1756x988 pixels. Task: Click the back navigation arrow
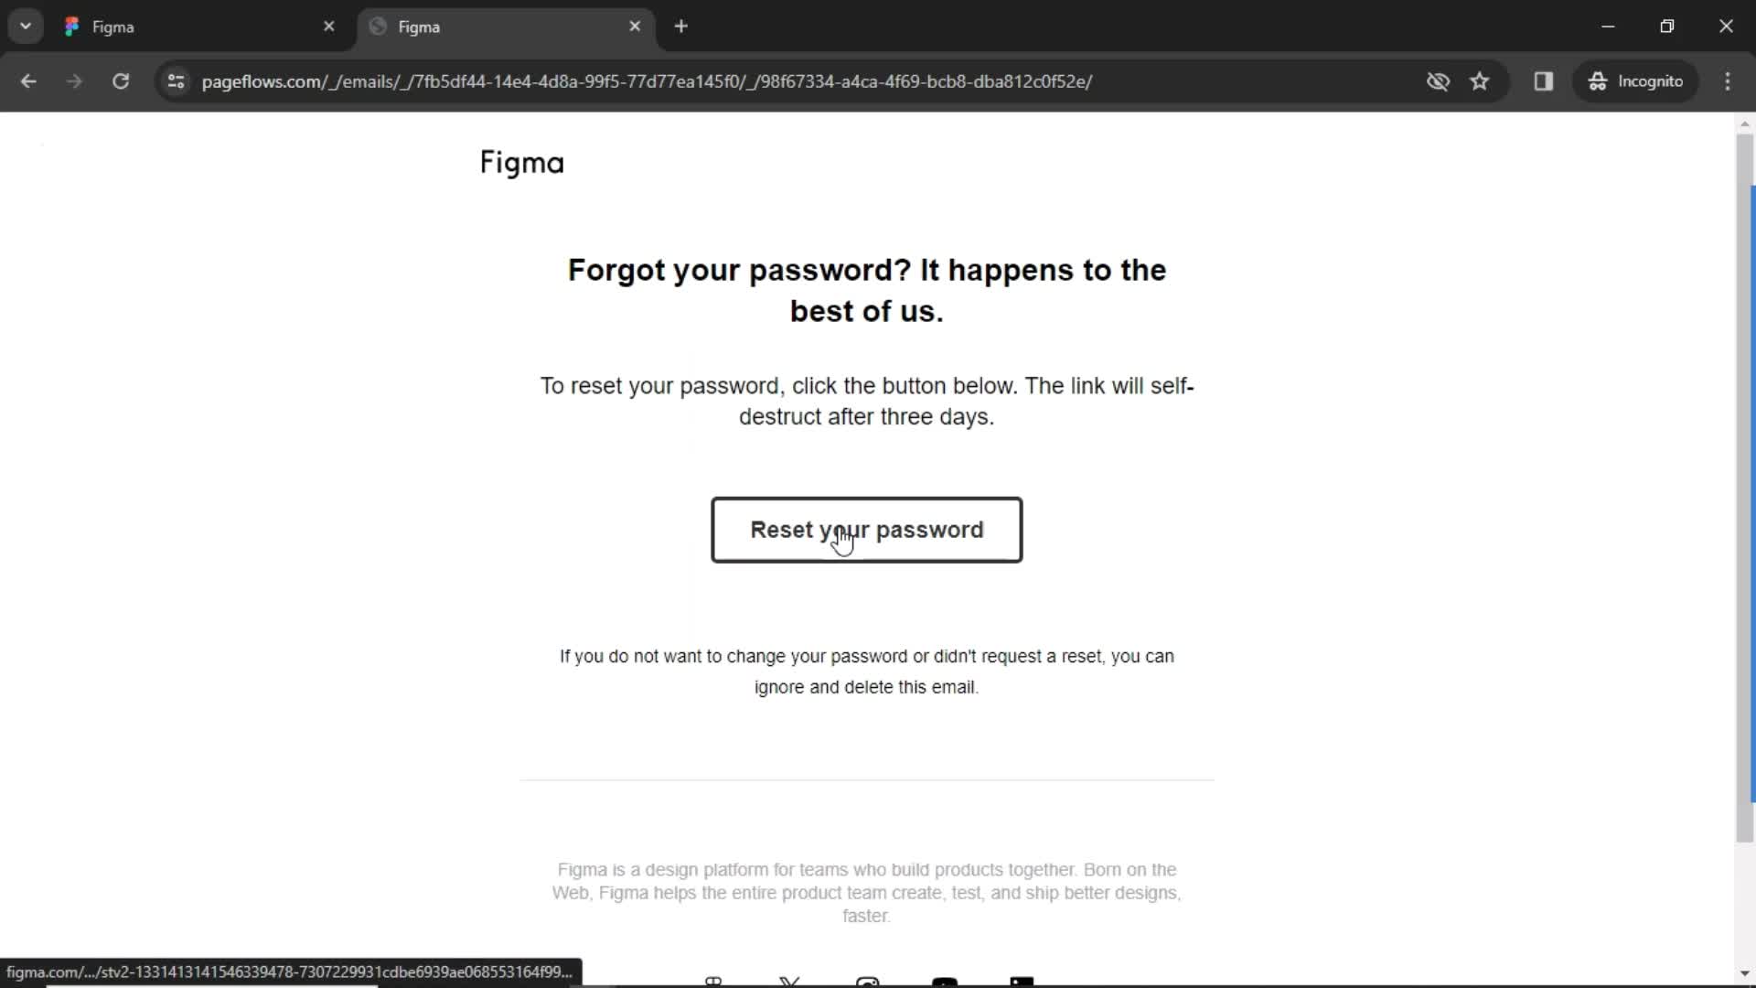(x=27, y=81)
